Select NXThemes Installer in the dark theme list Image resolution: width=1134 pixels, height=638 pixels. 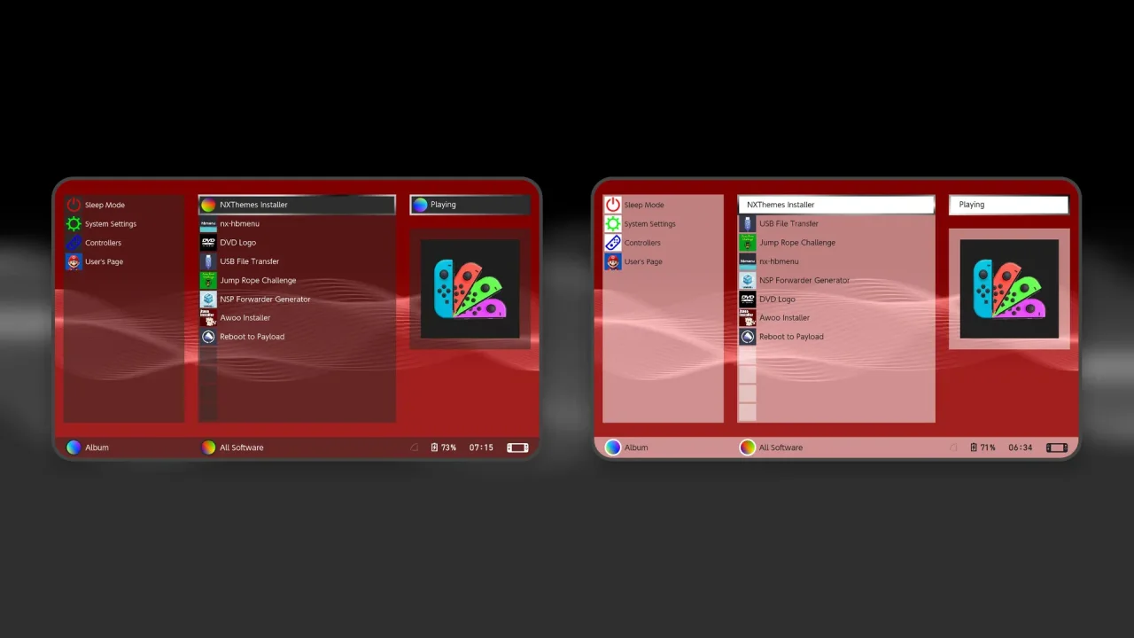[x=297, y=205]
